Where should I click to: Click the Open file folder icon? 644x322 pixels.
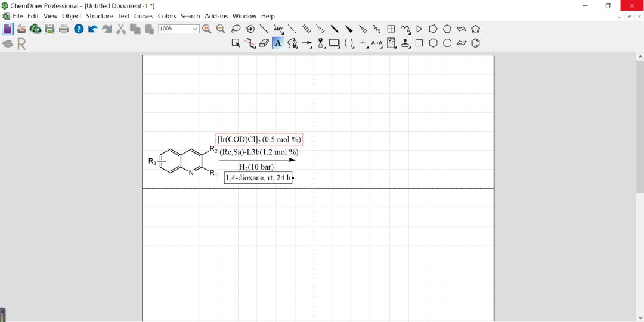21,29
